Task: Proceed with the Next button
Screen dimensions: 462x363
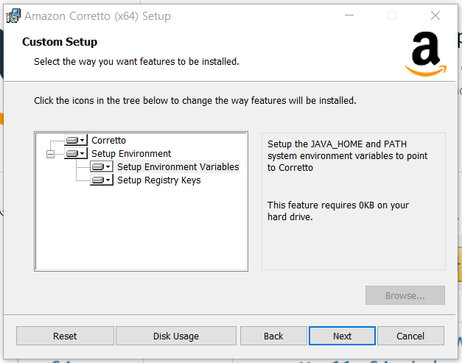Action: 342,336
